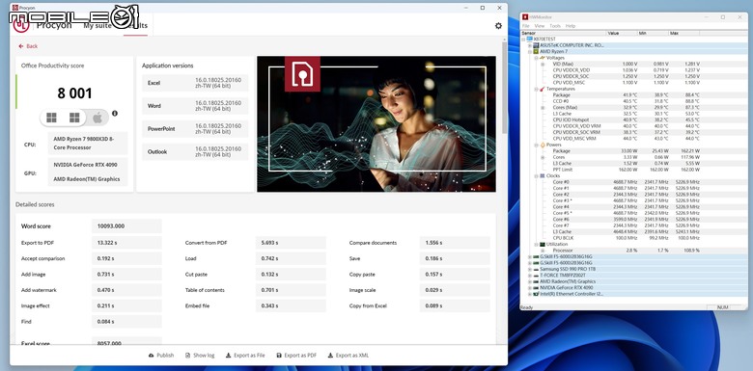Click the Word score value 10093.000

pos(126,226)
